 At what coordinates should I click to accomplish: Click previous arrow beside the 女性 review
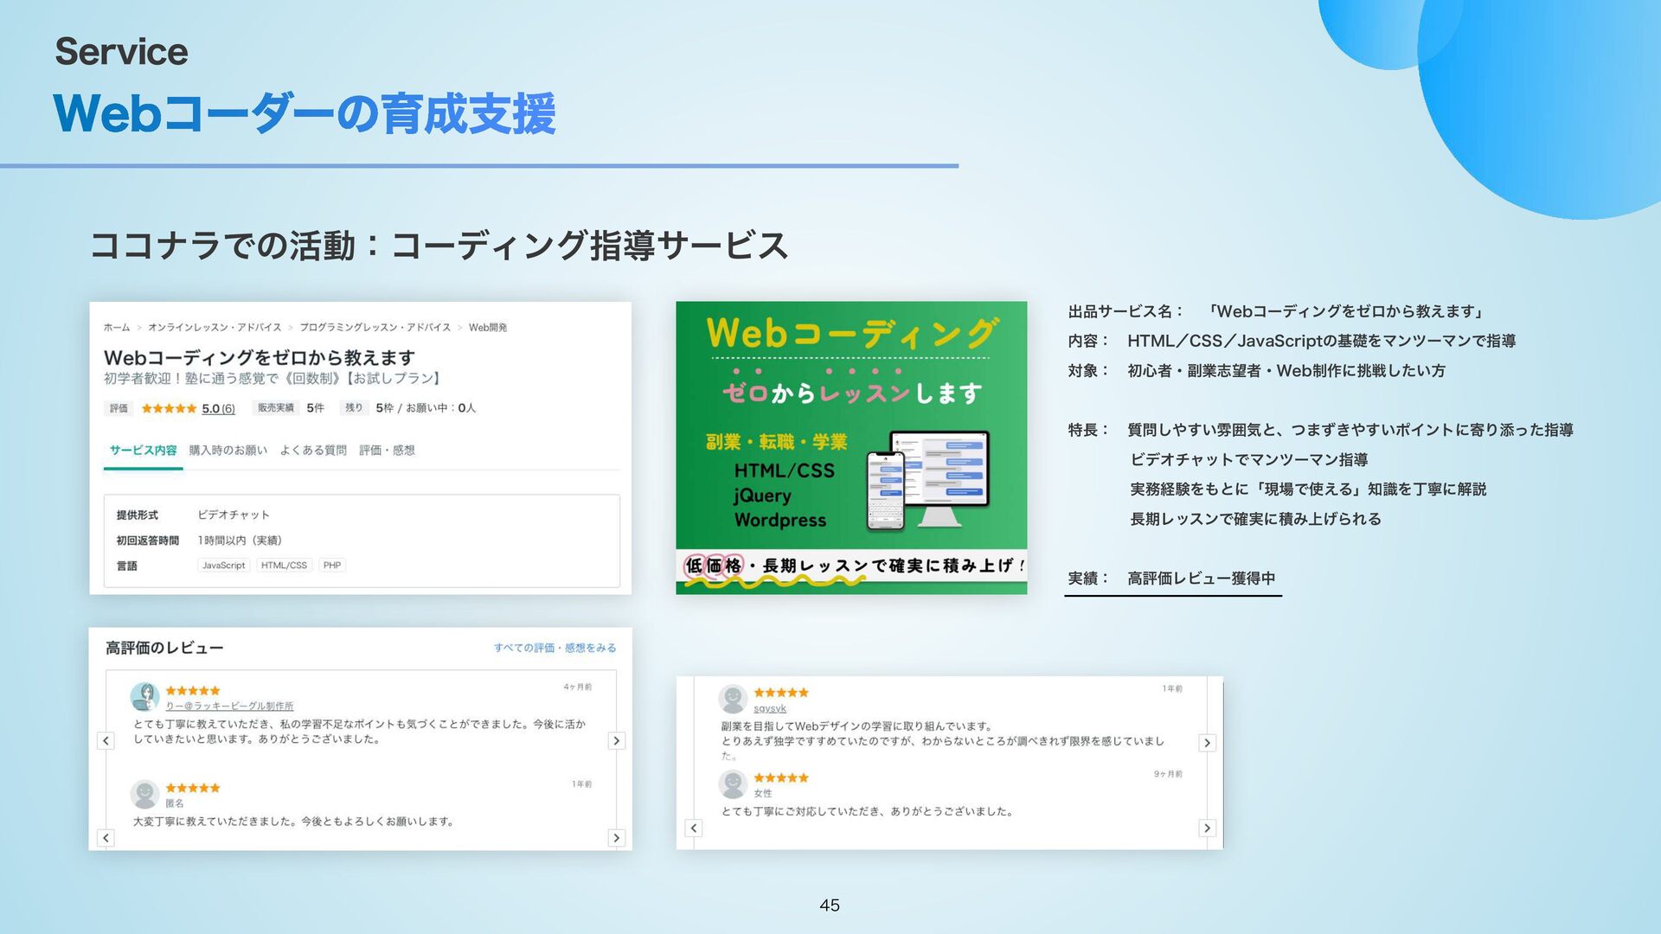[694, 828]
